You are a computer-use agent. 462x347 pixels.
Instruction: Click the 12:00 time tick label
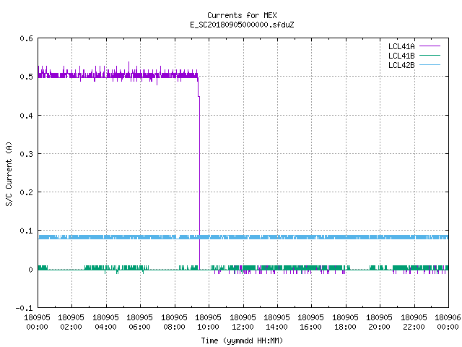(243, 327)
